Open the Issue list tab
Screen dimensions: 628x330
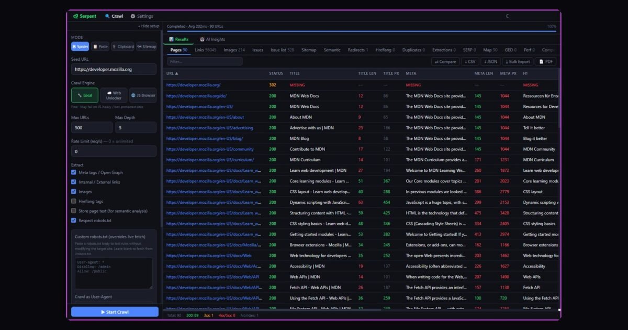[x=282, y=50]
